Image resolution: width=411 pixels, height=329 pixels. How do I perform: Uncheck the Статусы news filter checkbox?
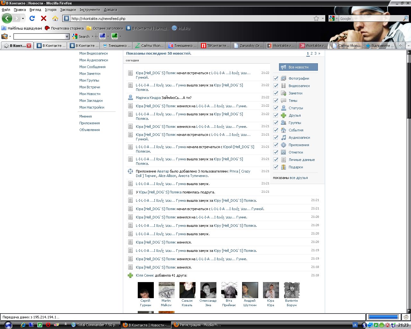coord(276,108)
